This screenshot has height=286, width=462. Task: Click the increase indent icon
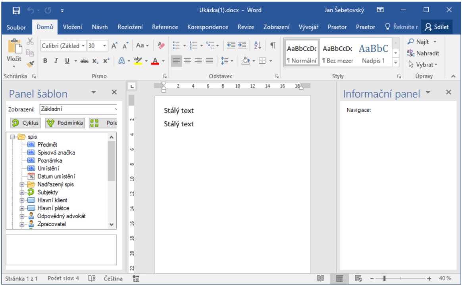coord(242,46)
